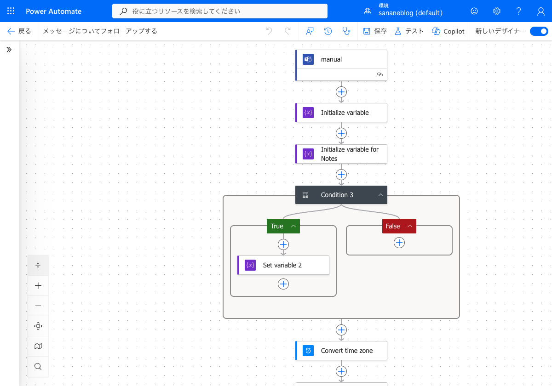Click the fit-to-view canvas control
Image resolution: width=552 pixels, height=386 pixels.
coord(38,326)
